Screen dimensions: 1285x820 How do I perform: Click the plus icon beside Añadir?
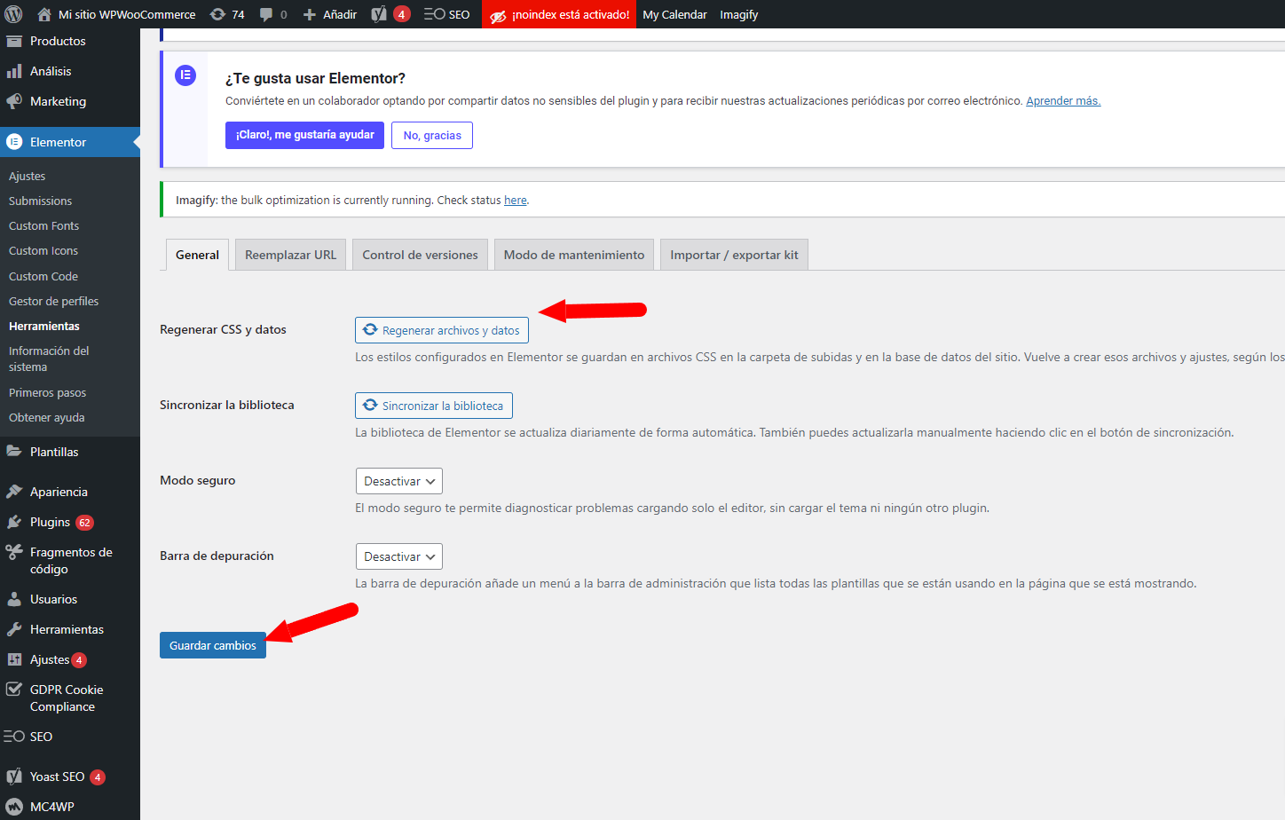coord(310,14)
